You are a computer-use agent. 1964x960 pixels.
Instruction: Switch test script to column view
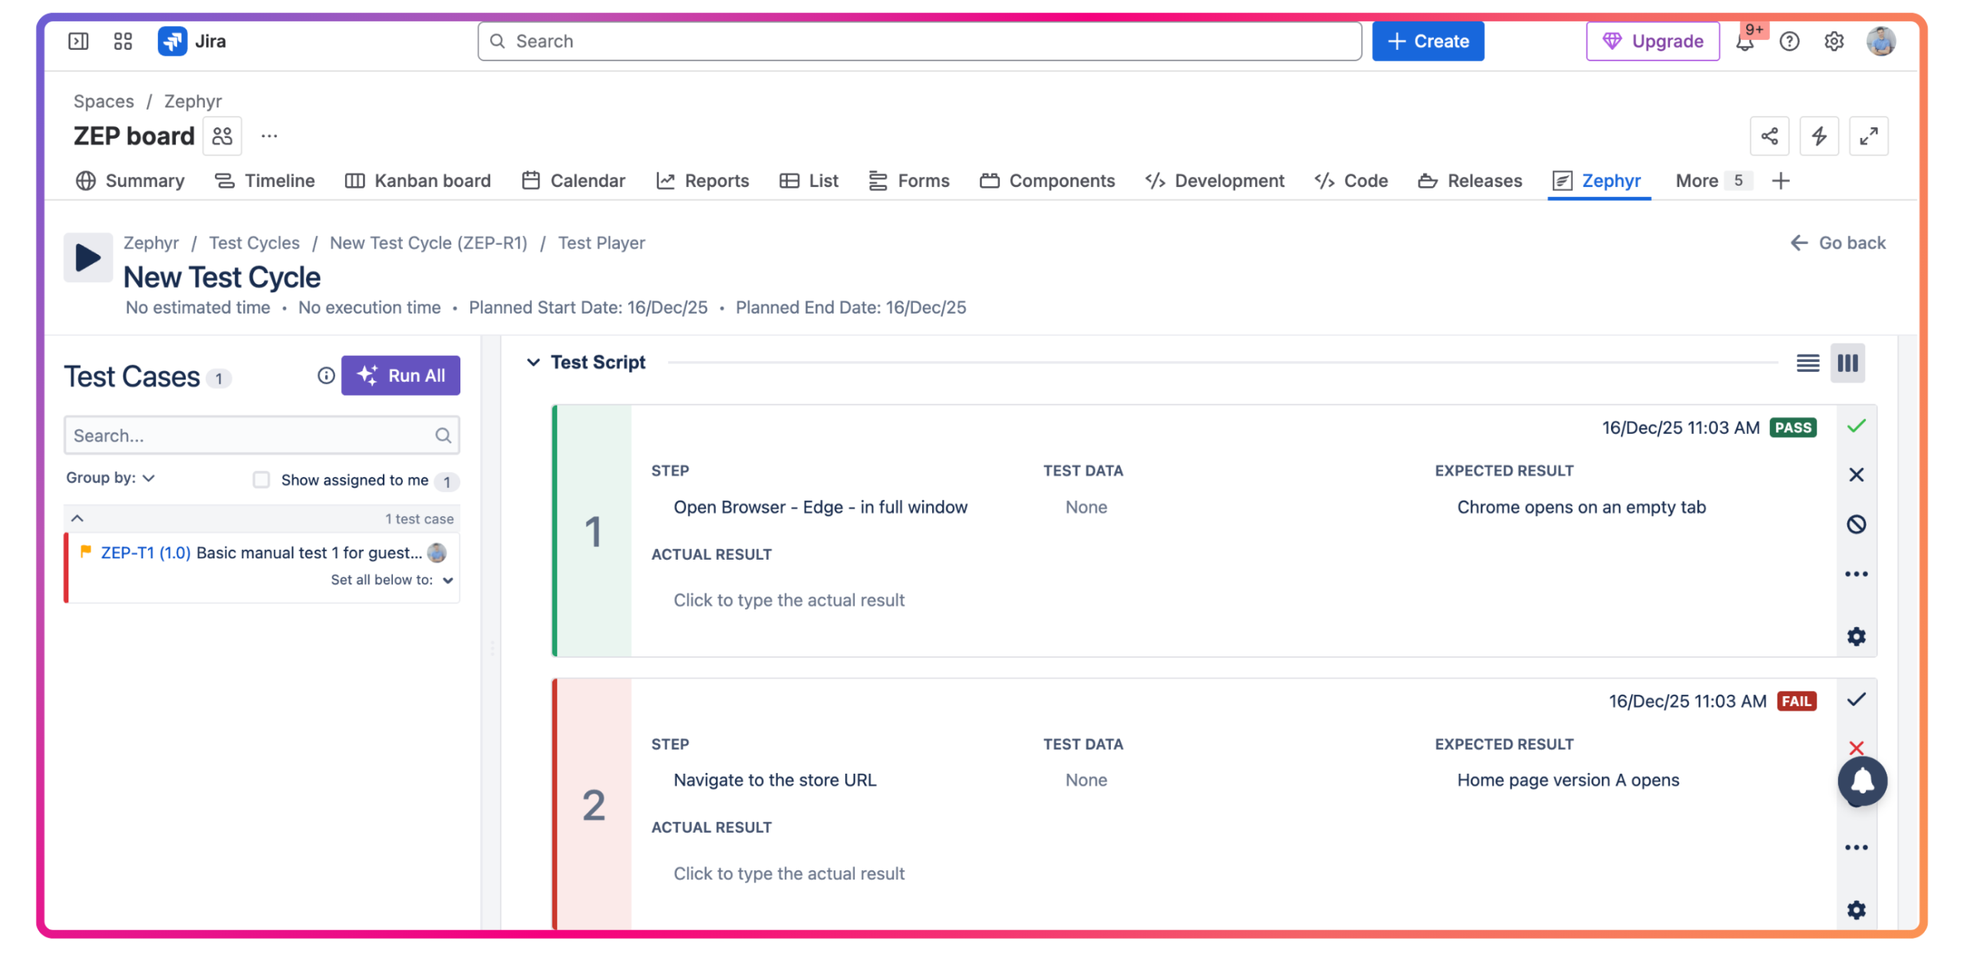1847,363
